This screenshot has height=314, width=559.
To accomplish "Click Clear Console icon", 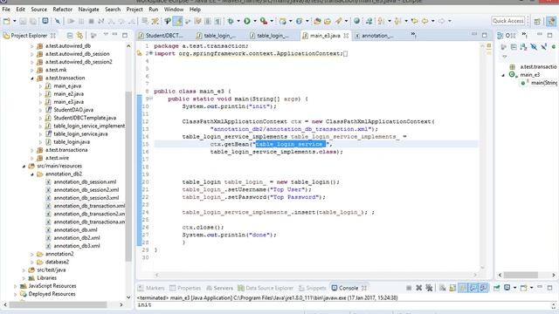I will 443,288.
